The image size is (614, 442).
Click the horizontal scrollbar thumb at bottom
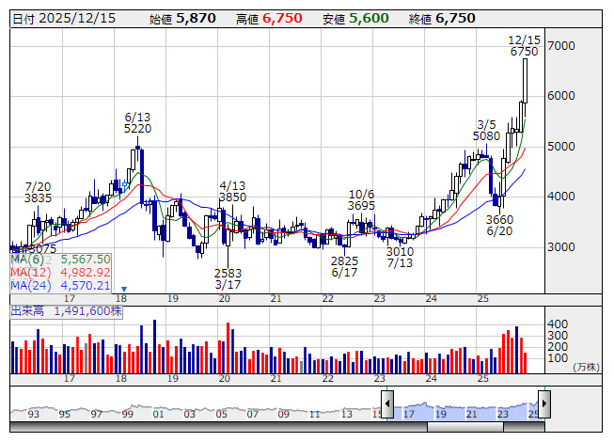coord(465,427)
